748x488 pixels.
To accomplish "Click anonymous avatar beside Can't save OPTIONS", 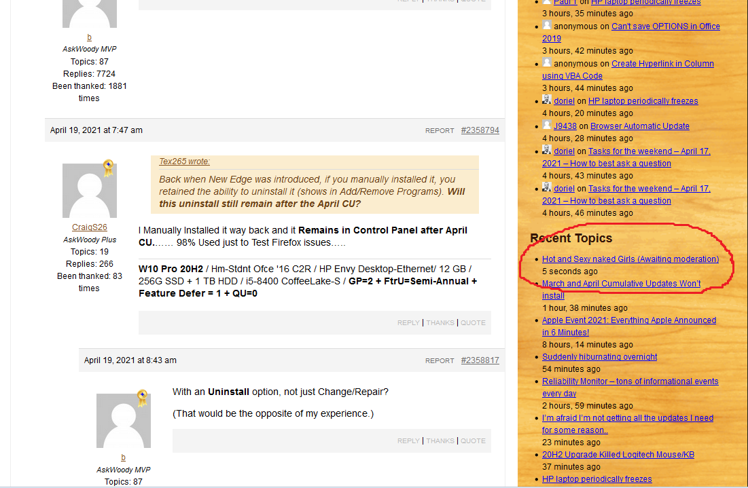I will click(x=547, y=25).
